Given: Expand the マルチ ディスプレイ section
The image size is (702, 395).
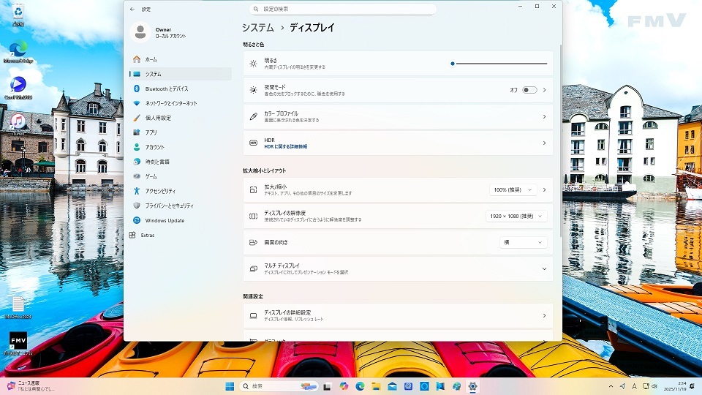Looking at the screenshot, I should coord(544,268).
